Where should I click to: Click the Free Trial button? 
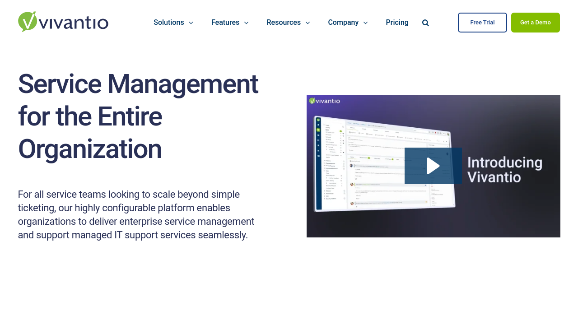[x=482, y=23]
